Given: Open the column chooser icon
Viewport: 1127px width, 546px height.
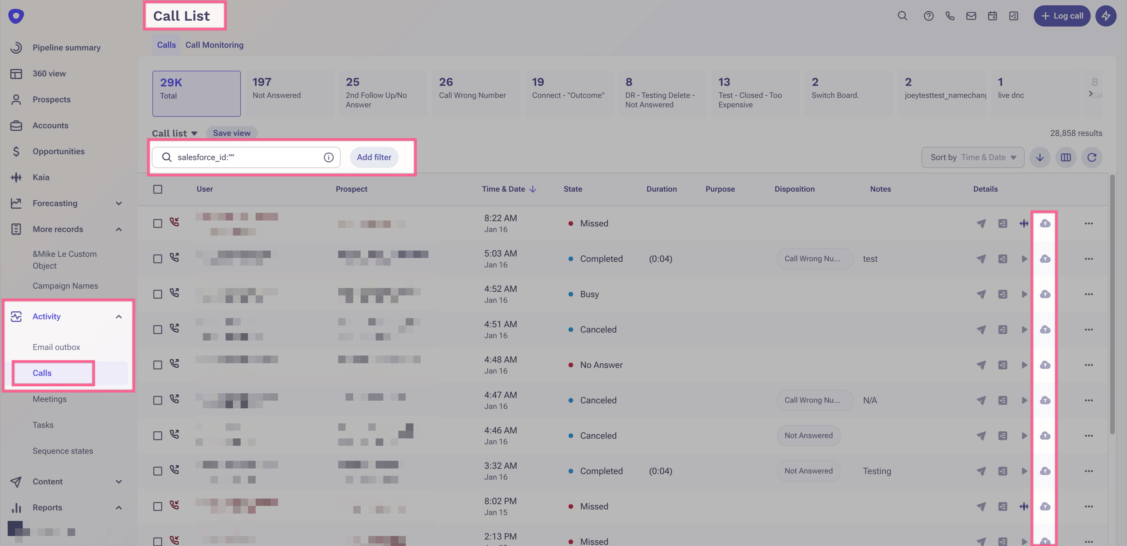Looking at the screenshot, I should (x=1066, y=157).
